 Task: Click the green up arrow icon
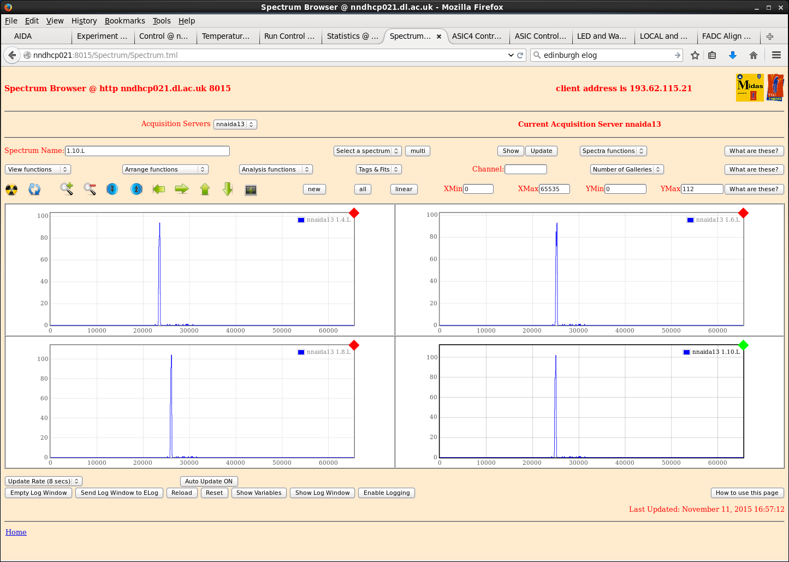(x=205, y=189)
